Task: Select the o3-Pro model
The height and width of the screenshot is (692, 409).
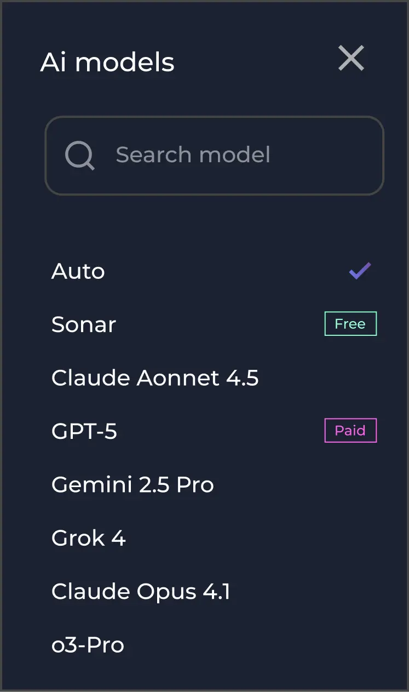Action: point(88,645)
